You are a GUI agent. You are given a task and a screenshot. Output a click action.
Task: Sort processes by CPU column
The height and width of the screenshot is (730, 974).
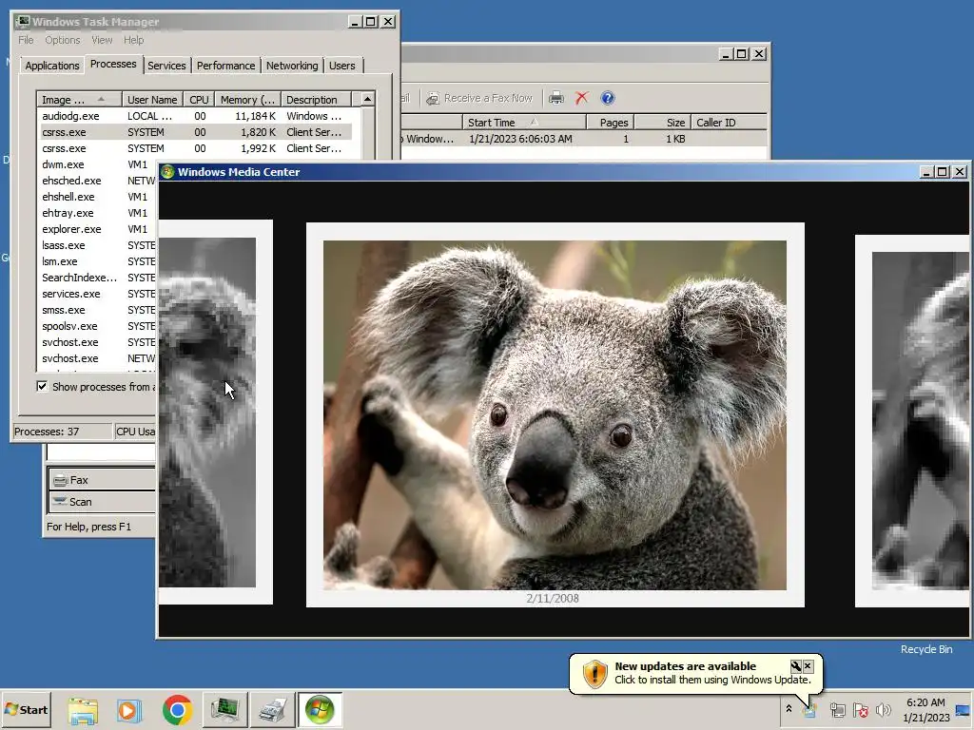pyautogui.click(x=199, y=99)
